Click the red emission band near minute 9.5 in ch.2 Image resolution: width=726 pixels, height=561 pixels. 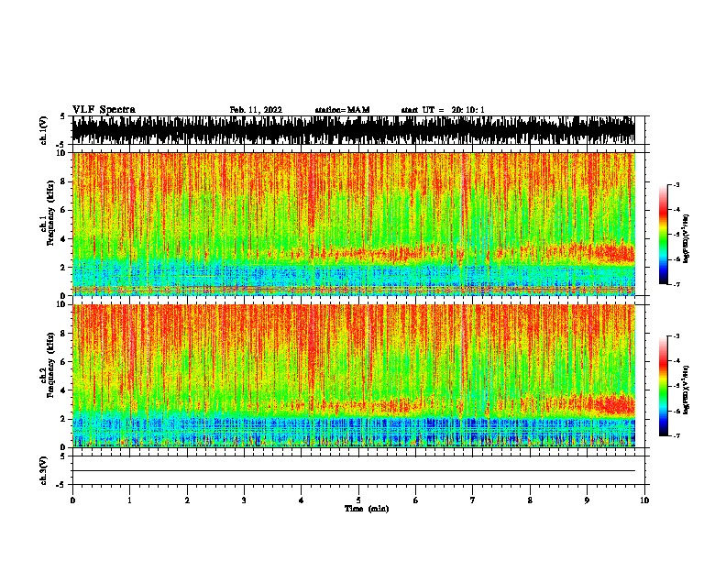(613, 403)
